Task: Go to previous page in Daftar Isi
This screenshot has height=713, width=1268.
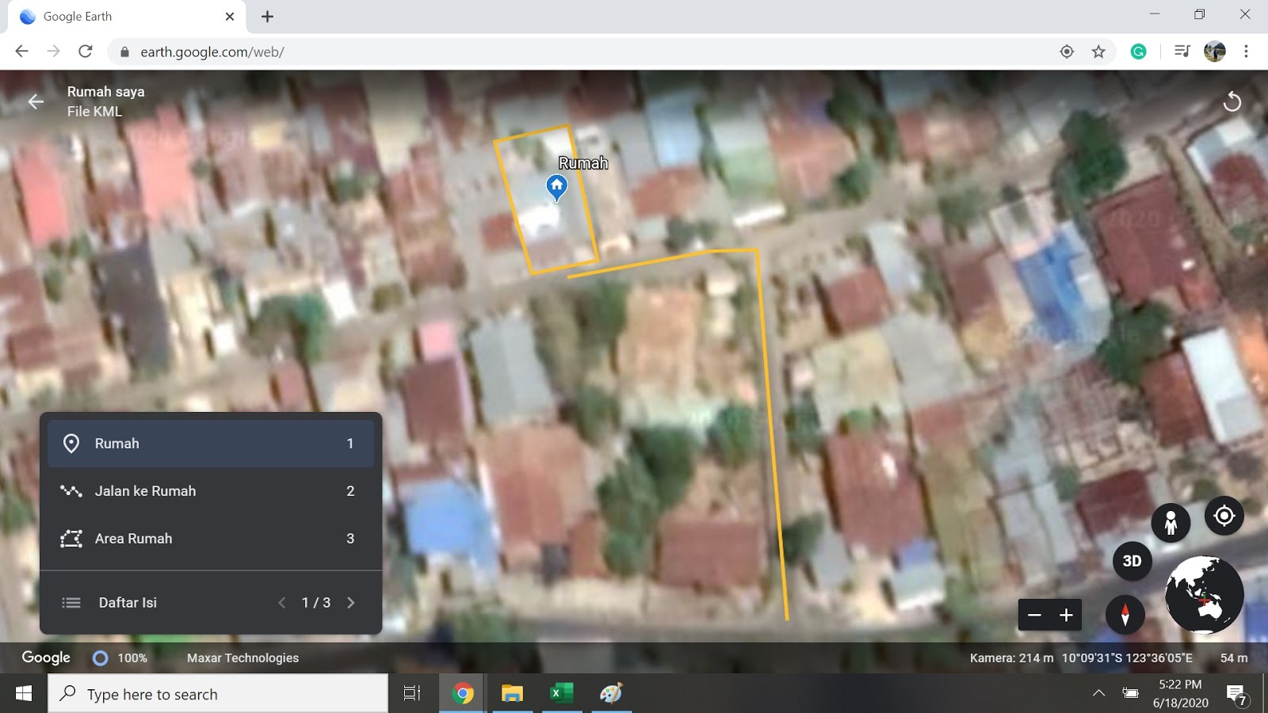Action: [282, 602]
